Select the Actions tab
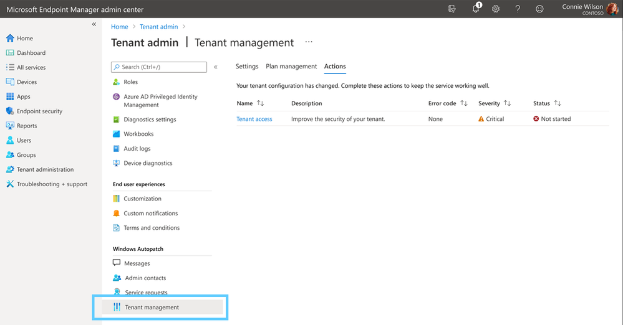Viewport: 623px width, 325px height. click(x=335, y=66)
